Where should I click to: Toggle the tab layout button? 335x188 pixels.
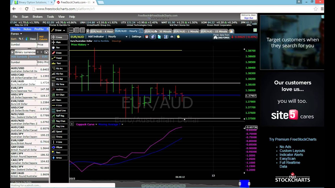click(71, 30)
